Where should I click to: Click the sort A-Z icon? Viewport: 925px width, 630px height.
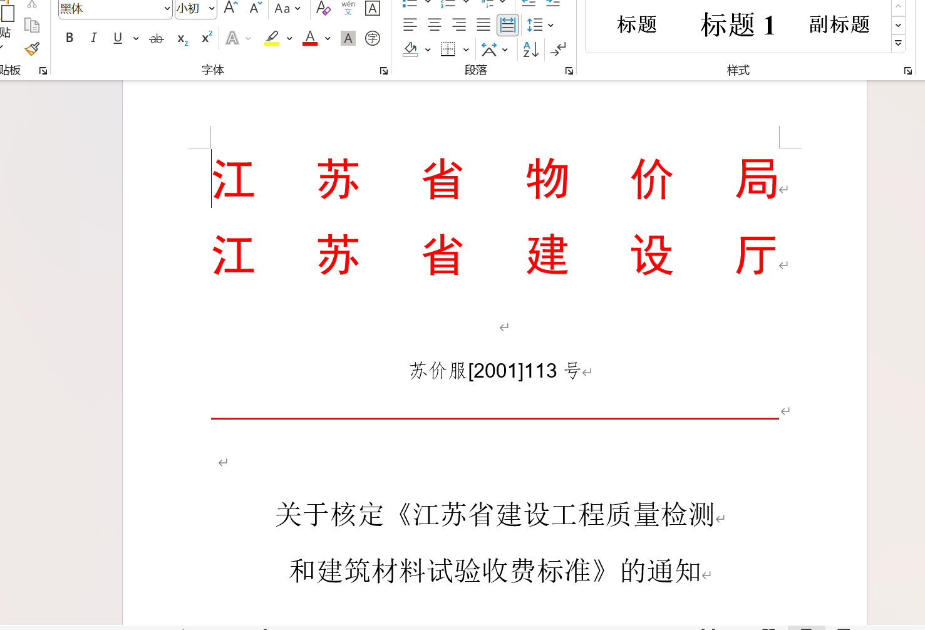click(x=530, y=49)
